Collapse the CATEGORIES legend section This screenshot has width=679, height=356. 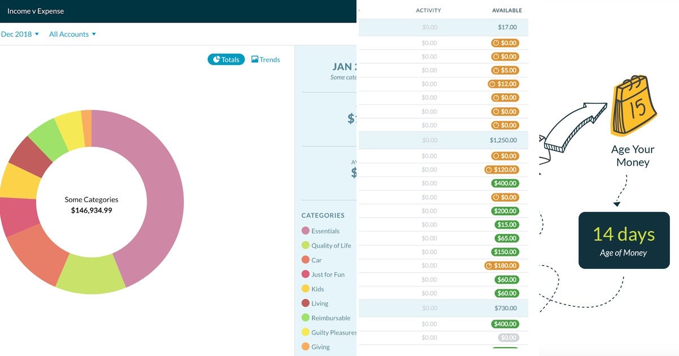coord(322,215)
